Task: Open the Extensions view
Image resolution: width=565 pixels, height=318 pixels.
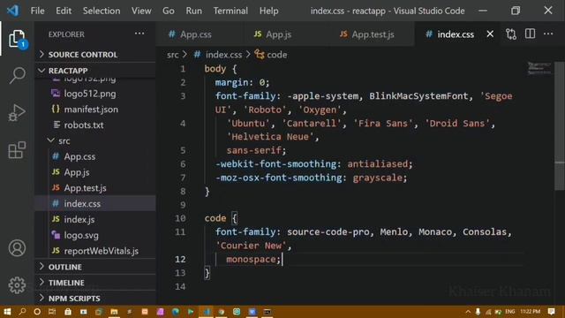Action: (17, 150)
